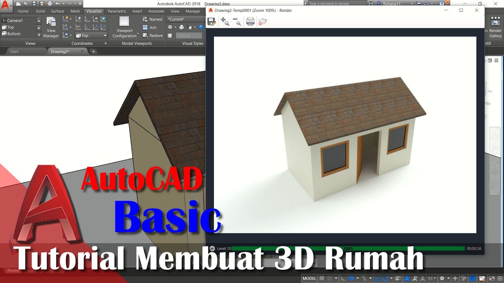Switch to the Parametric ribbon tab
The image size is (504, 283).
pyautogui.click(x=117, y=11)
